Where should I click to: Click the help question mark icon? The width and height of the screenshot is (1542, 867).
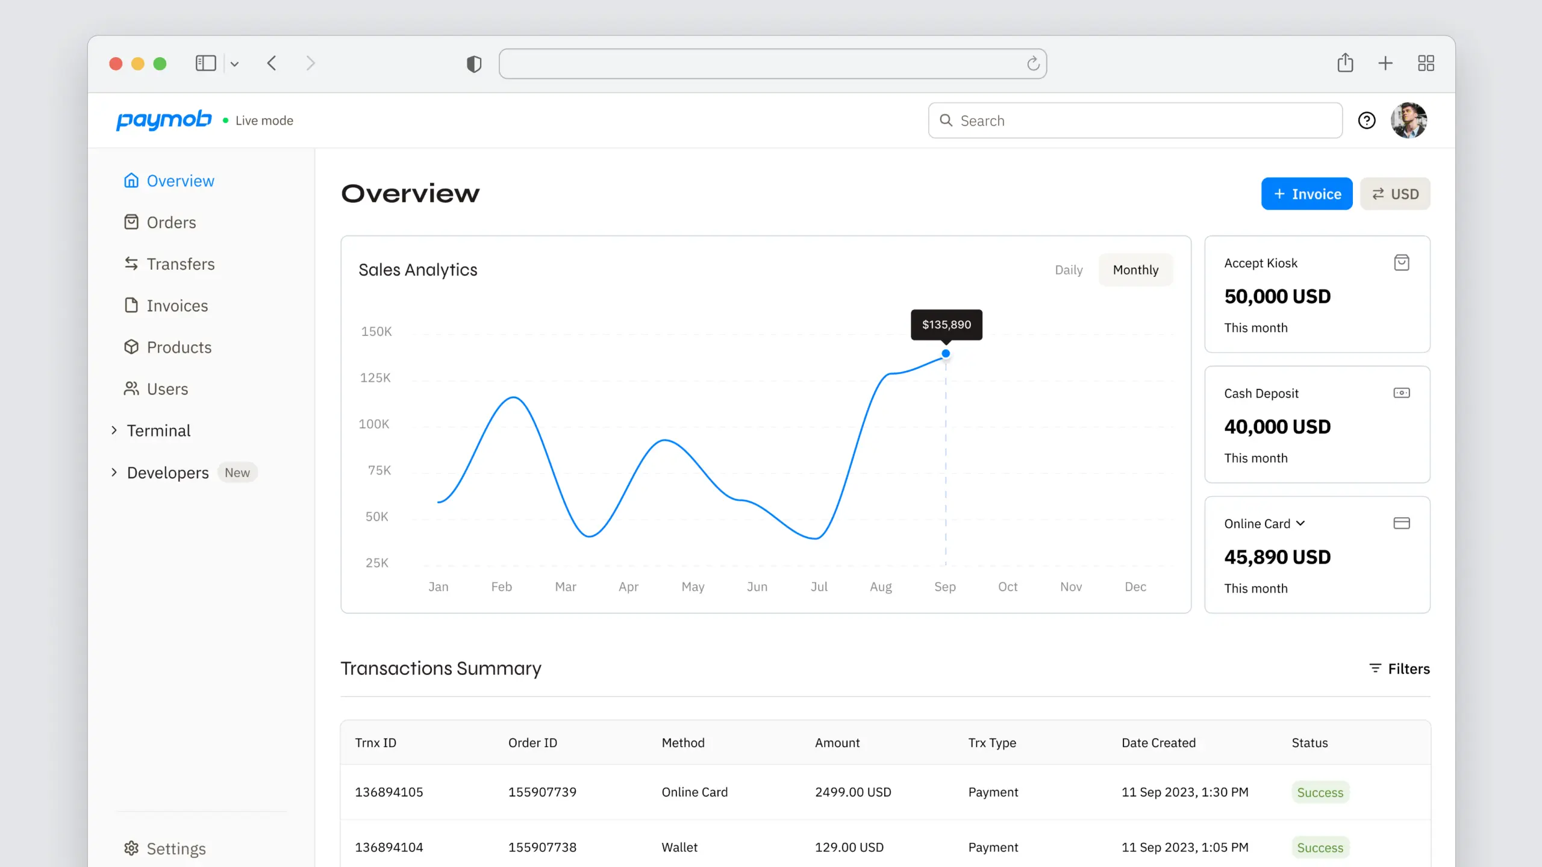pos(1367,120)
